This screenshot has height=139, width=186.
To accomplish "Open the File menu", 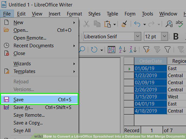I will (7, 14).
